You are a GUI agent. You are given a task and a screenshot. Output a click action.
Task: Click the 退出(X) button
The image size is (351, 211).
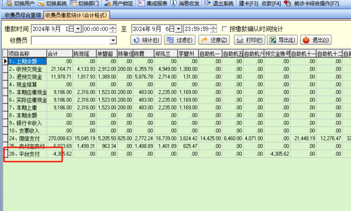[316, 40]
